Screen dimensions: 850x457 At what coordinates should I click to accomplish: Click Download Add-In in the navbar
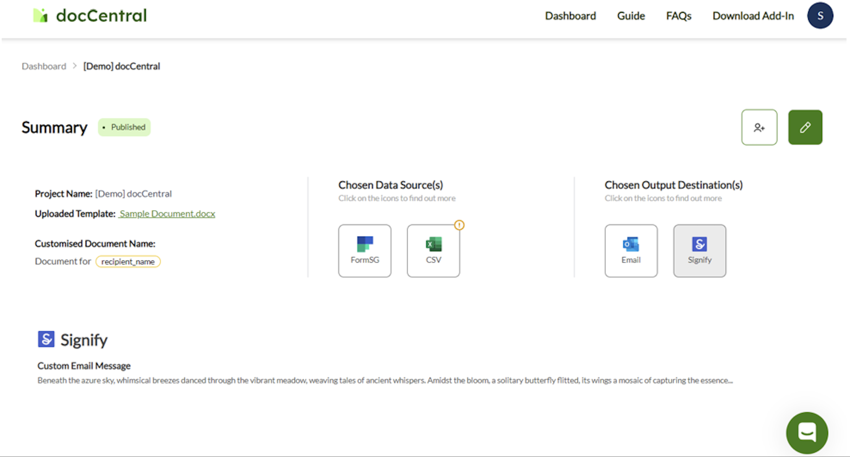(753, 16)
